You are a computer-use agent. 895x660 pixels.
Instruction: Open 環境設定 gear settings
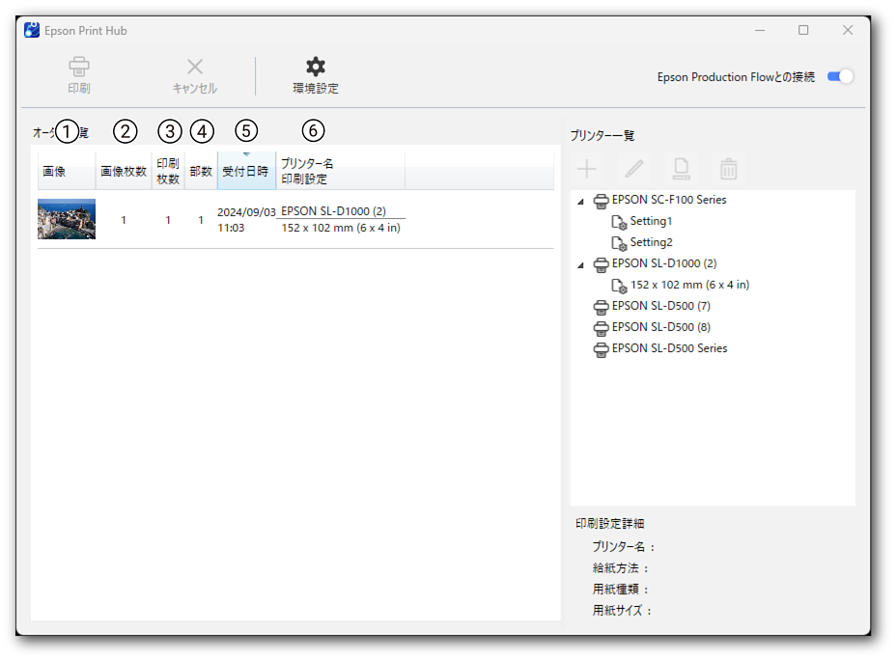316,68
